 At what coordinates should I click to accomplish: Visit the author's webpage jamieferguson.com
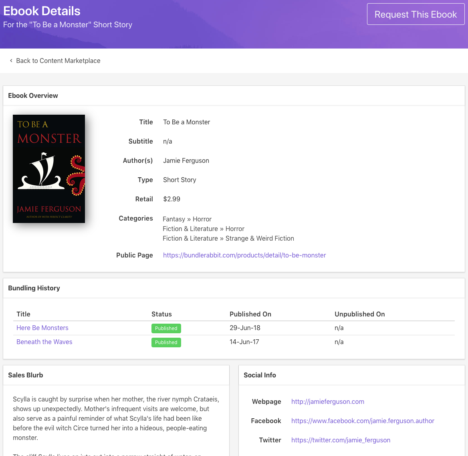(x=327, y=401)
